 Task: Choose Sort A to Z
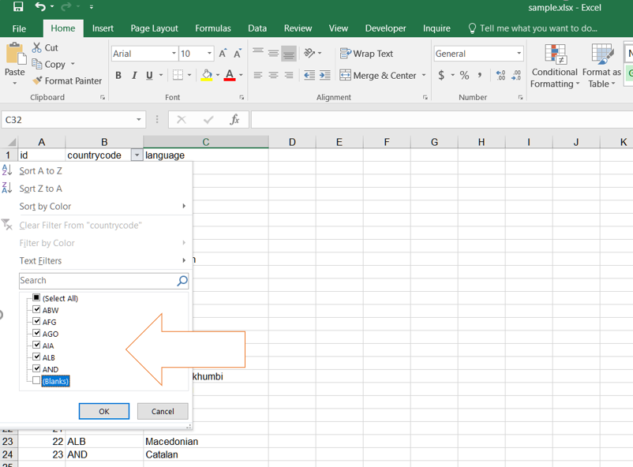coord(41,170)
